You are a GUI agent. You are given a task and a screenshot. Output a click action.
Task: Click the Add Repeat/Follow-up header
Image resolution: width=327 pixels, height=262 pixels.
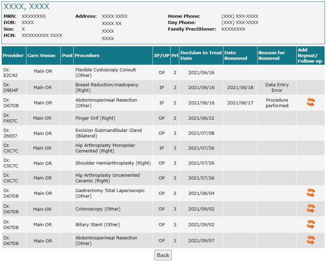[x=310, y=56]
